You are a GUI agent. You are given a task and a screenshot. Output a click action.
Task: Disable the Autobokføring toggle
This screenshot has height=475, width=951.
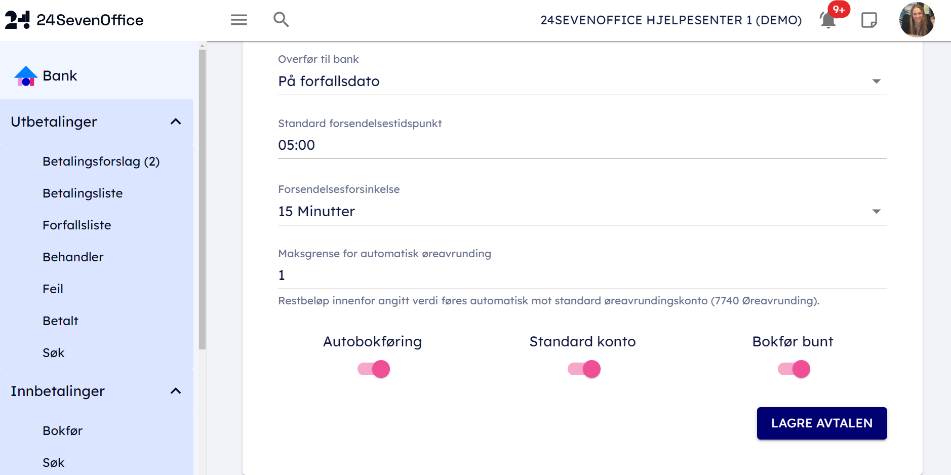(x=374, y=369)
